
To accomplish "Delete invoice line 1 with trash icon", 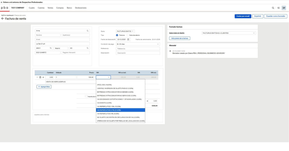I will pyautogui.click(x=40, y=77).
